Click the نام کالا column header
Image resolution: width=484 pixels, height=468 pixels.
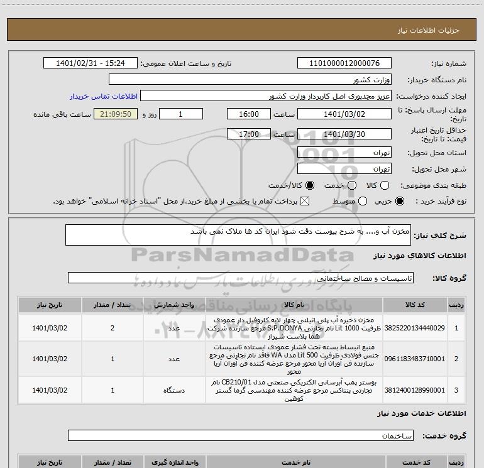(294, 305)
